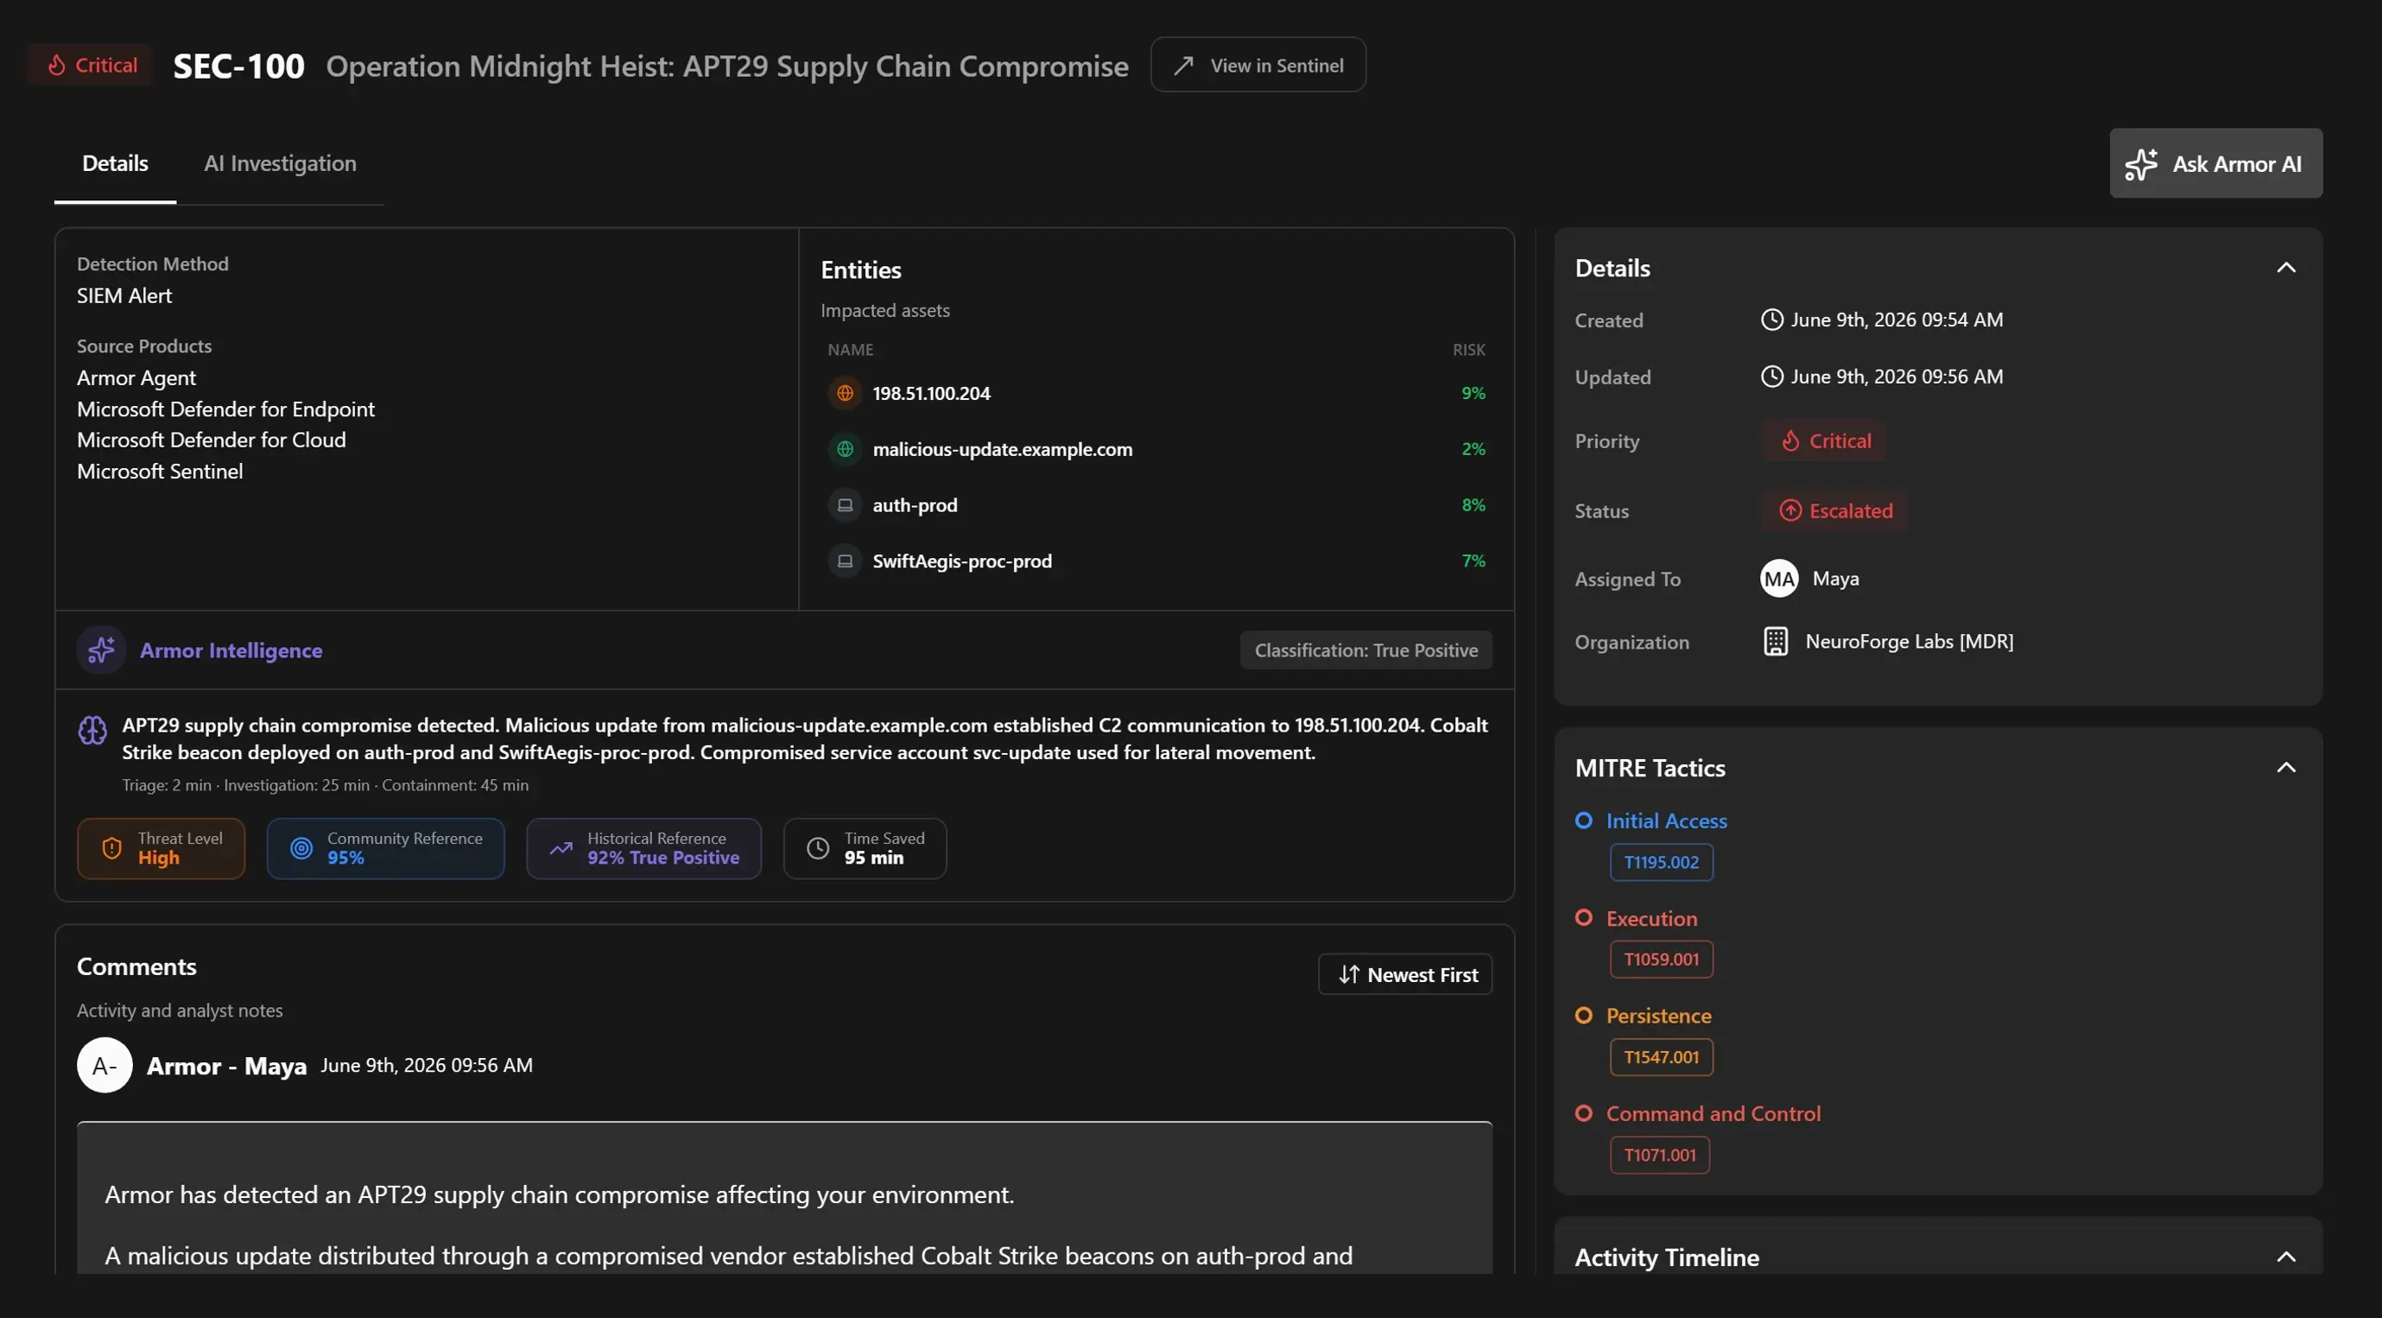Click the Critical priority badge in Details

(1824, 441)
